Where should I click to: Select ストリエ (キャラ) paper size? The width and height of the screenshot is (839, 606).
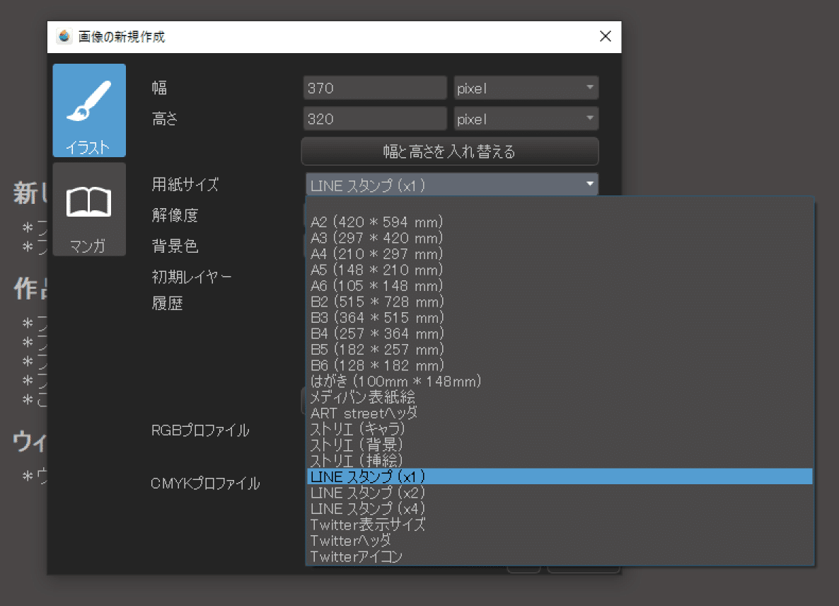coord(560,429)
